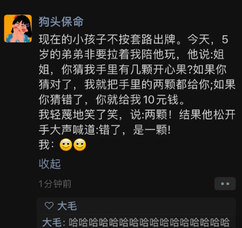Click commenter name 大毛 before the colon
Viewport: 242px width, 228px height.
52,222
